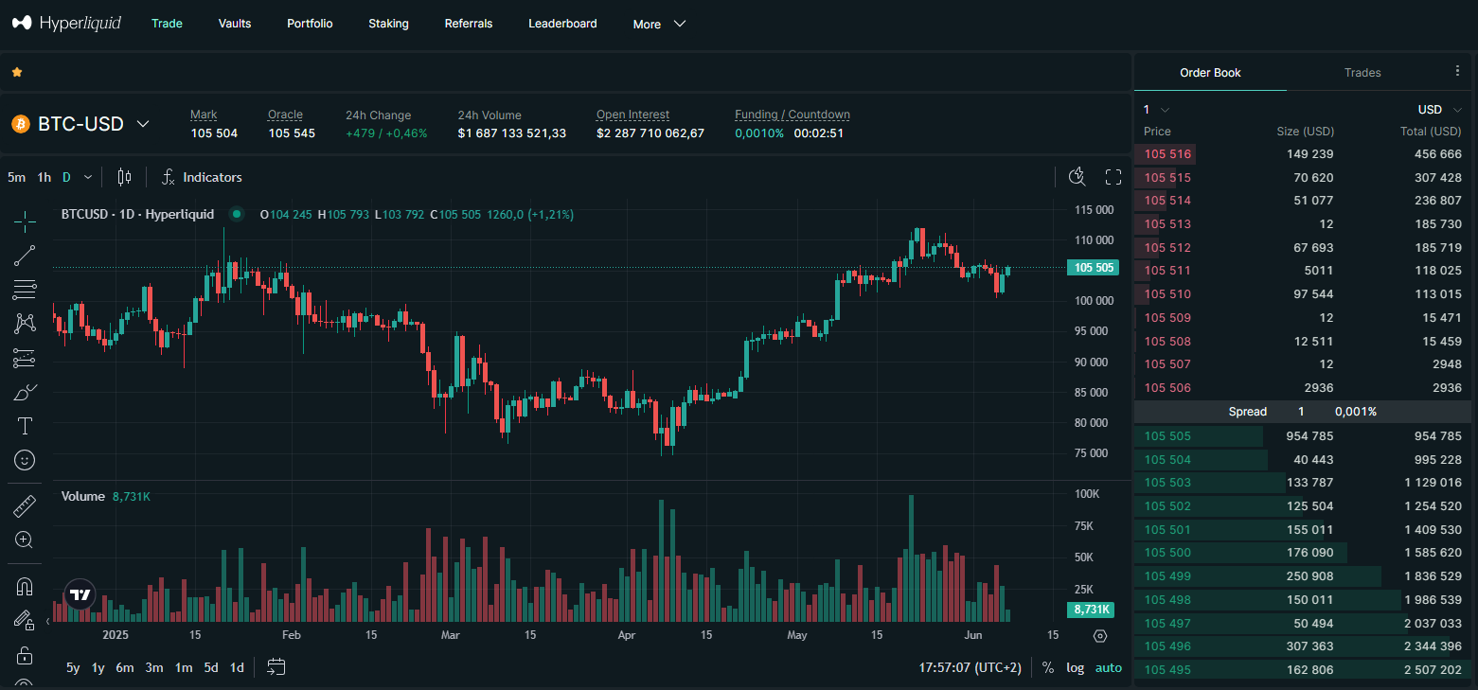
Task: Select the brush drawing tool
Action: (x=26, y=392)
